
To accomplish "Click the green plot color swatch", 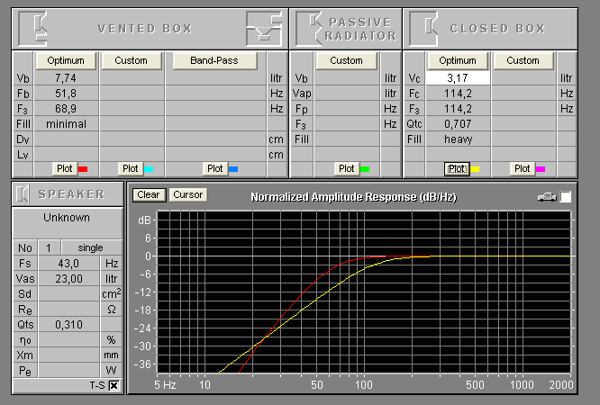I will (x=365, y=169).
